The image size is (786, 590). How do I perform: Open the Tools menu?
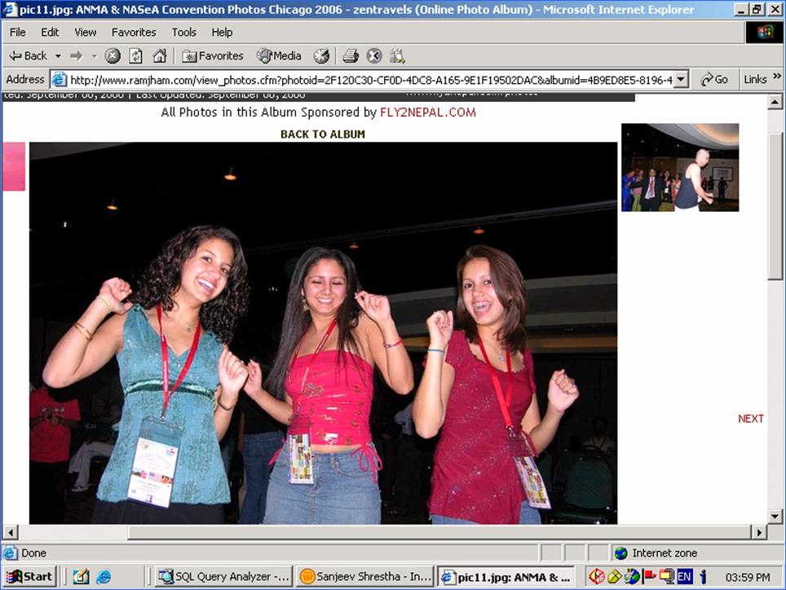[x=183, y=32]
